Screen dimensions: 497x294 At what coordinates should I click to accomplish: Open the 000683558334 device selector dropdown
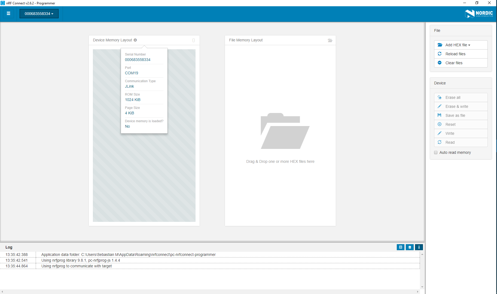[x=39, y=14]
